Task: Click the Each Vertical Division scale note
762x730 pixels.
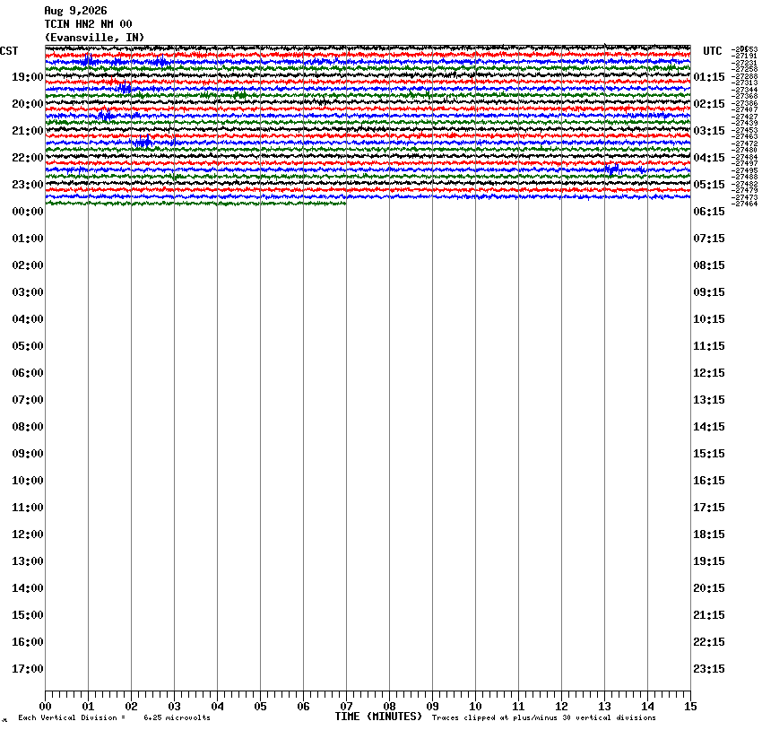Action: (x=114, y=717)
